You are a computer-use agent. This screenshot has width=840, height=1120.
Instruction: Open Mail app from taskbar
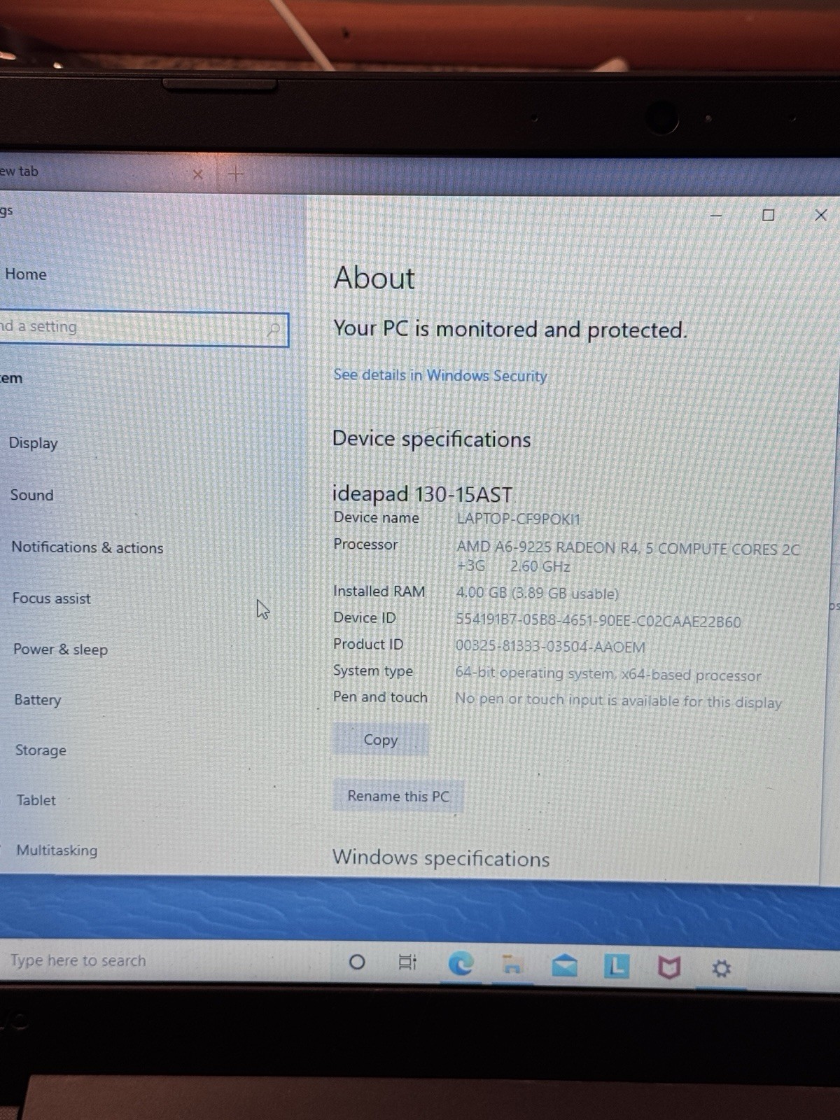(564, 966)
